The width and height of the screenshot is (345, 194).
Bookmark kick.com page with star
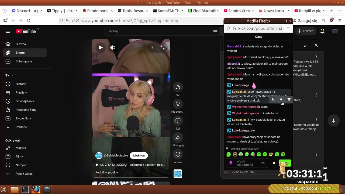coord(280,28)
